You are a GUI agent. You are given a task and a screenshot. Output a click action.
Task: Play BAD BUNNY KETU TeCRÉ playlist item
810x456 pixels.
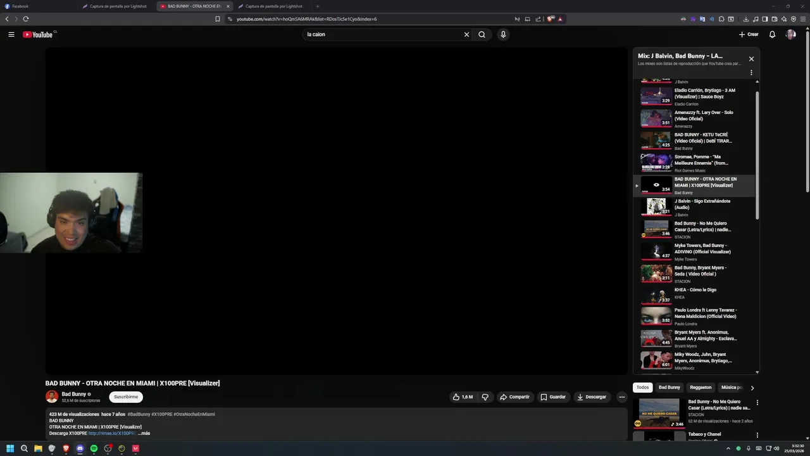[694, 141]
